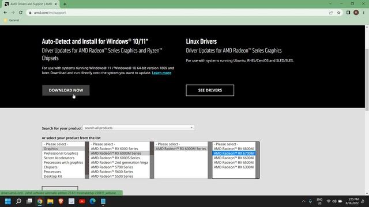Click the address bar lock icon
The width and height of the screenshot is (369, 207).
click(x=30, y=13)
